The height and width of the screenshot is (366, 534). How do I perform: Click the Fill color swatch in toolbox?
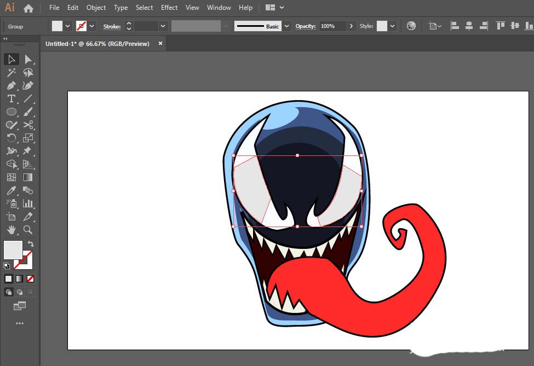click(x=13, y=250)
